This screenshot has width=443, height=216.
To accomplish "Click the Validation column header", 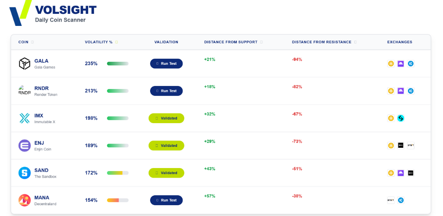I will tap(166, 42).
